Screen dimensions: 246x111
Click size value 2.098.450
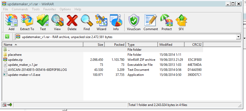[97, 60]
